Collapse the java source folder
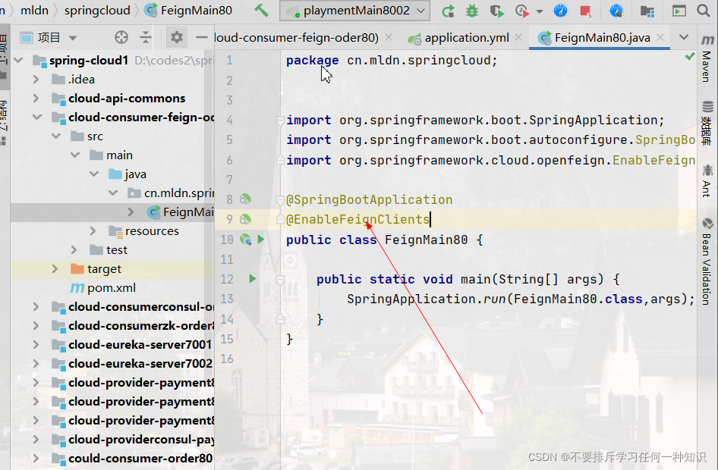718x470 pixels. click(x=94, y=174)
